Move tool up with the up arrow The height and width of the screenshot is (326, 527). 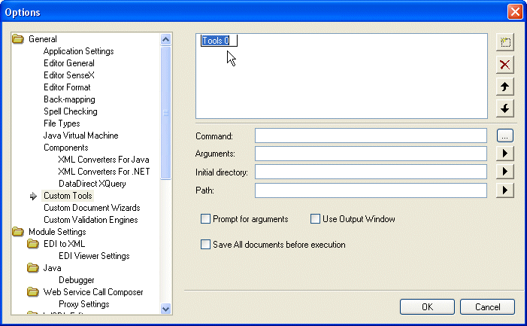coord(505,87)
